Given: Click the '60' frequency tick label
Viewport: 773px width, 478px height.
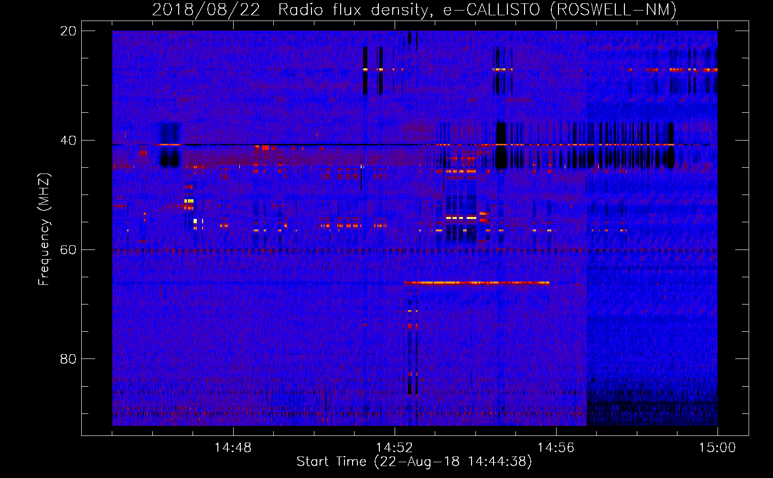Looking at the screenshot, I should pyautogui.click(x=68, y=250).
